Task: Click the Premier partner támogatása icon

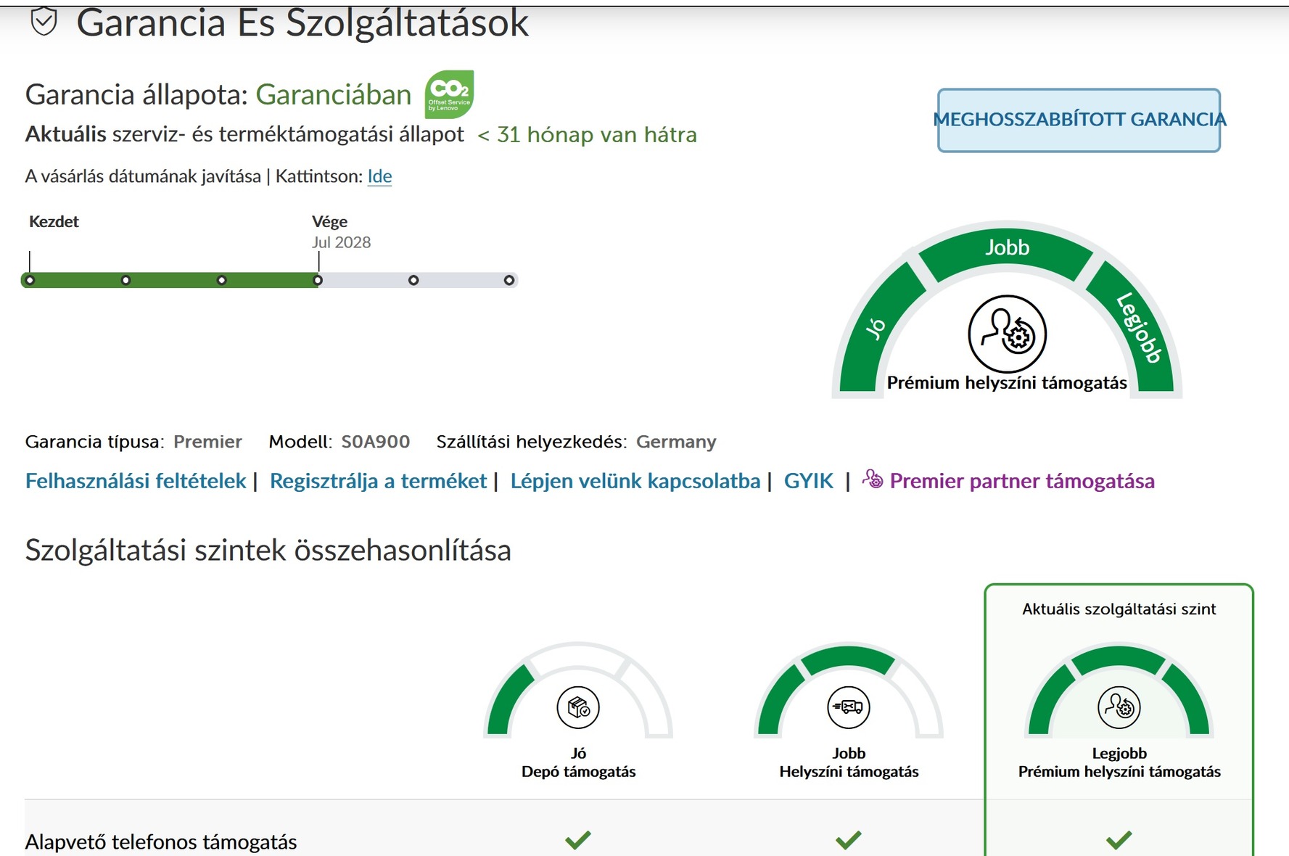Action: coord(873,479)
